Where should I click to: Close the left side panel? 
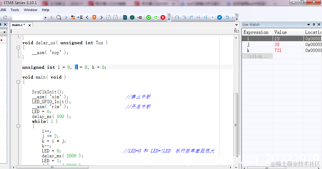tap(5, 25)
